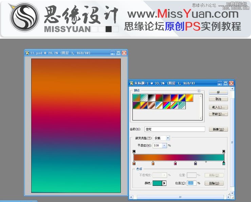Viewport: 251px width, 202px height.
Task: Select the violet-green-orange gradient preset
Action: coord(136,105)
